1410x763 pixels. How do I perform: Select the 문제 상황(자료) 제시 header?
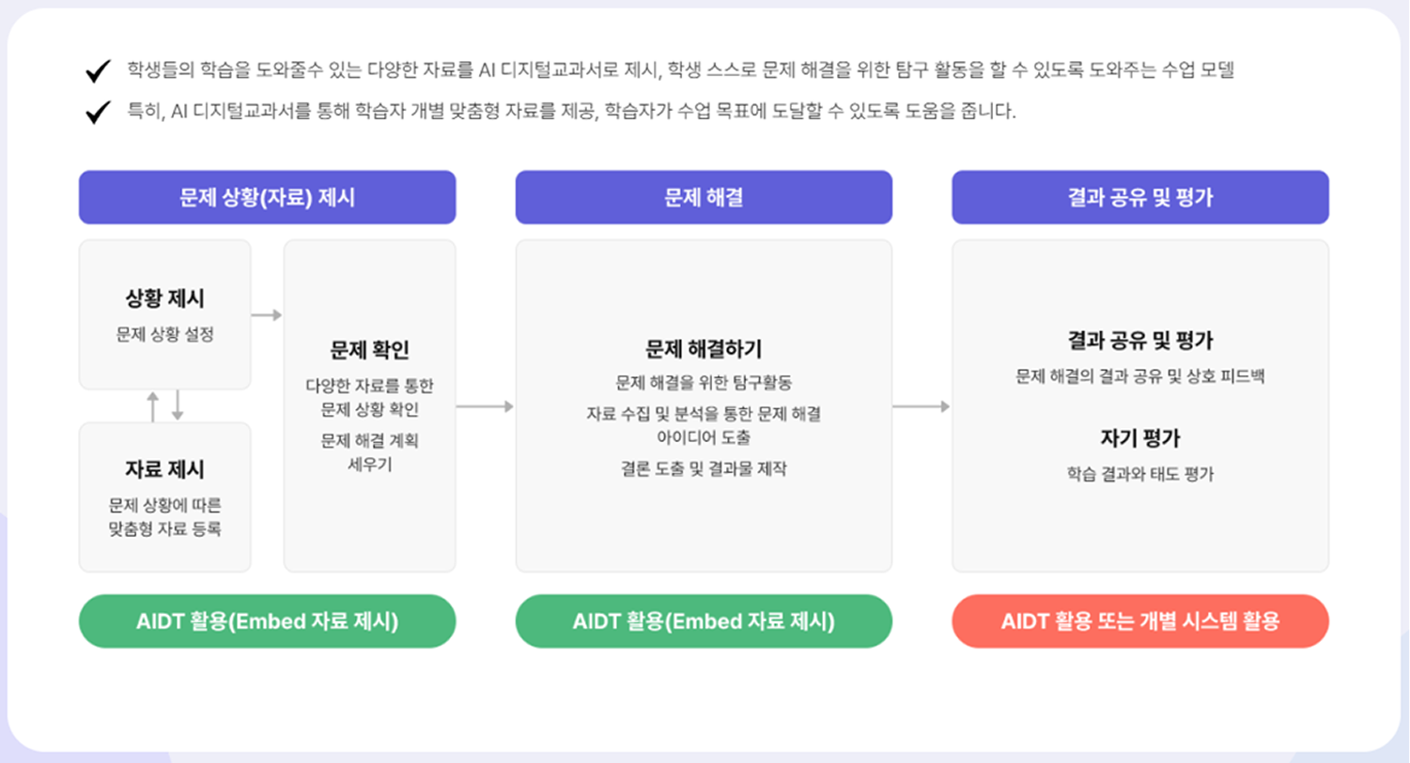click(x=268, y=197)
